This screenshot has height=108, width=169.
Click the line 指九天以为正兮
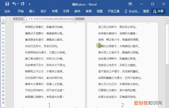(x=119, y=84)
